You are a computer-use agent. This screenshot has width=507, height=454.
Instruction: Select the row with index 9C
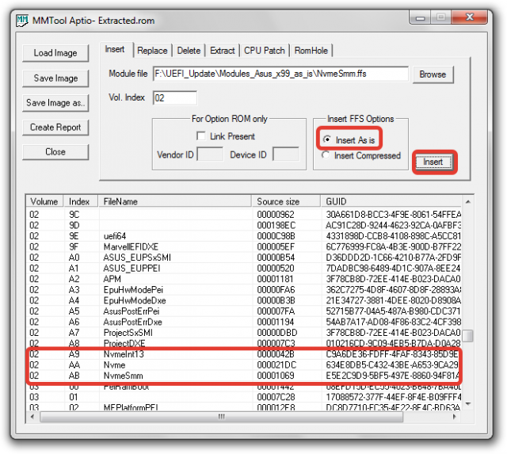(244, 215)
